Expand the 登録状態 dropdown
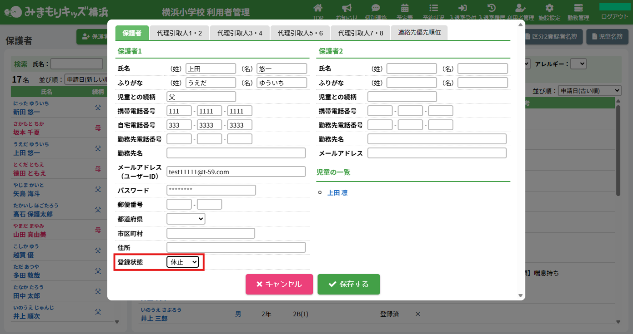The height and width of the screenshot is (334, 633). point(183,262)
